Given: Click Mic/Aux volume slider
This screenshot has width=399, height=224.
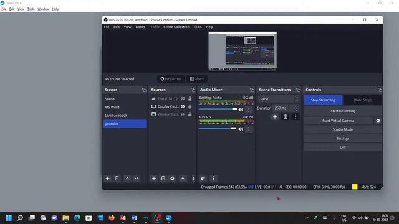Looking at the screenshot, I should click(218, 129).
